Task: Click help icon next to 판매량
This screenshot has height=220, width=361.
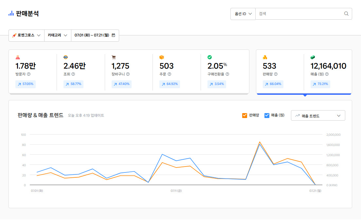Action: click(276, 74)
